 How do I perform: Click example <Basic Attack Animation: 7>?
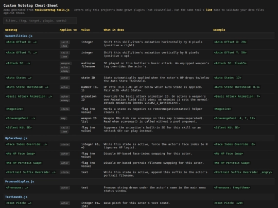(x=237, y=97)
